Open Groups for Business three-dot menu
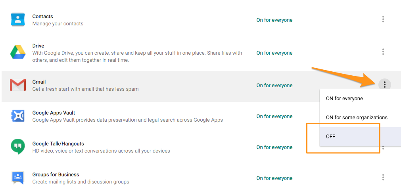The width and height of the screenshot is (401, 195). (x=383, y=178)
